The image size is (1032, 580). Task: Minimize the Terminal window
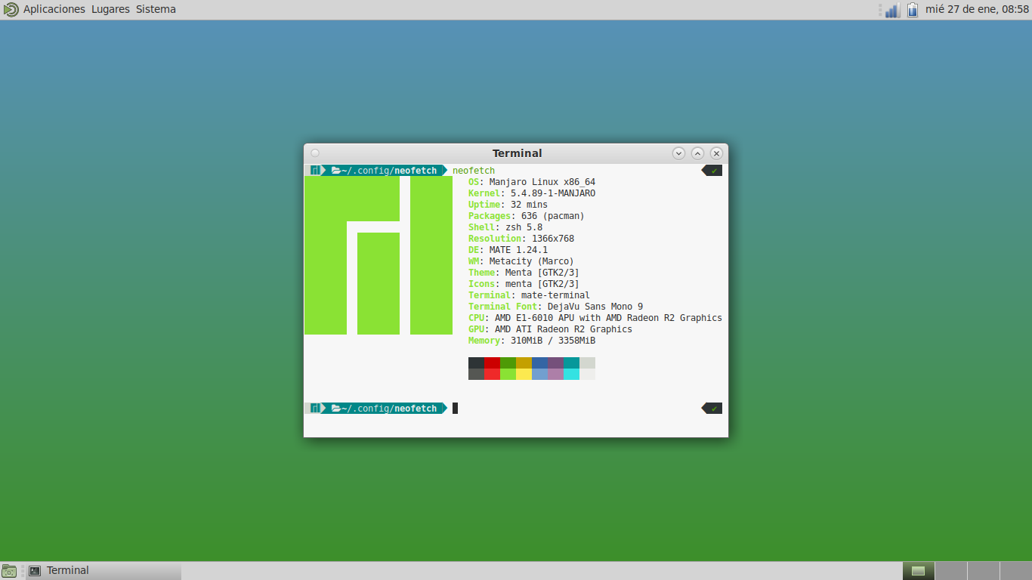678,153
